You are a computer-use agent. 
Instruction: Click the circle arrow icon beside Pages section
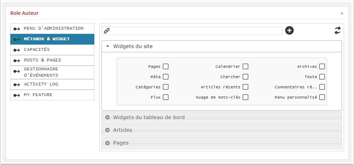(x=107, y=143)
